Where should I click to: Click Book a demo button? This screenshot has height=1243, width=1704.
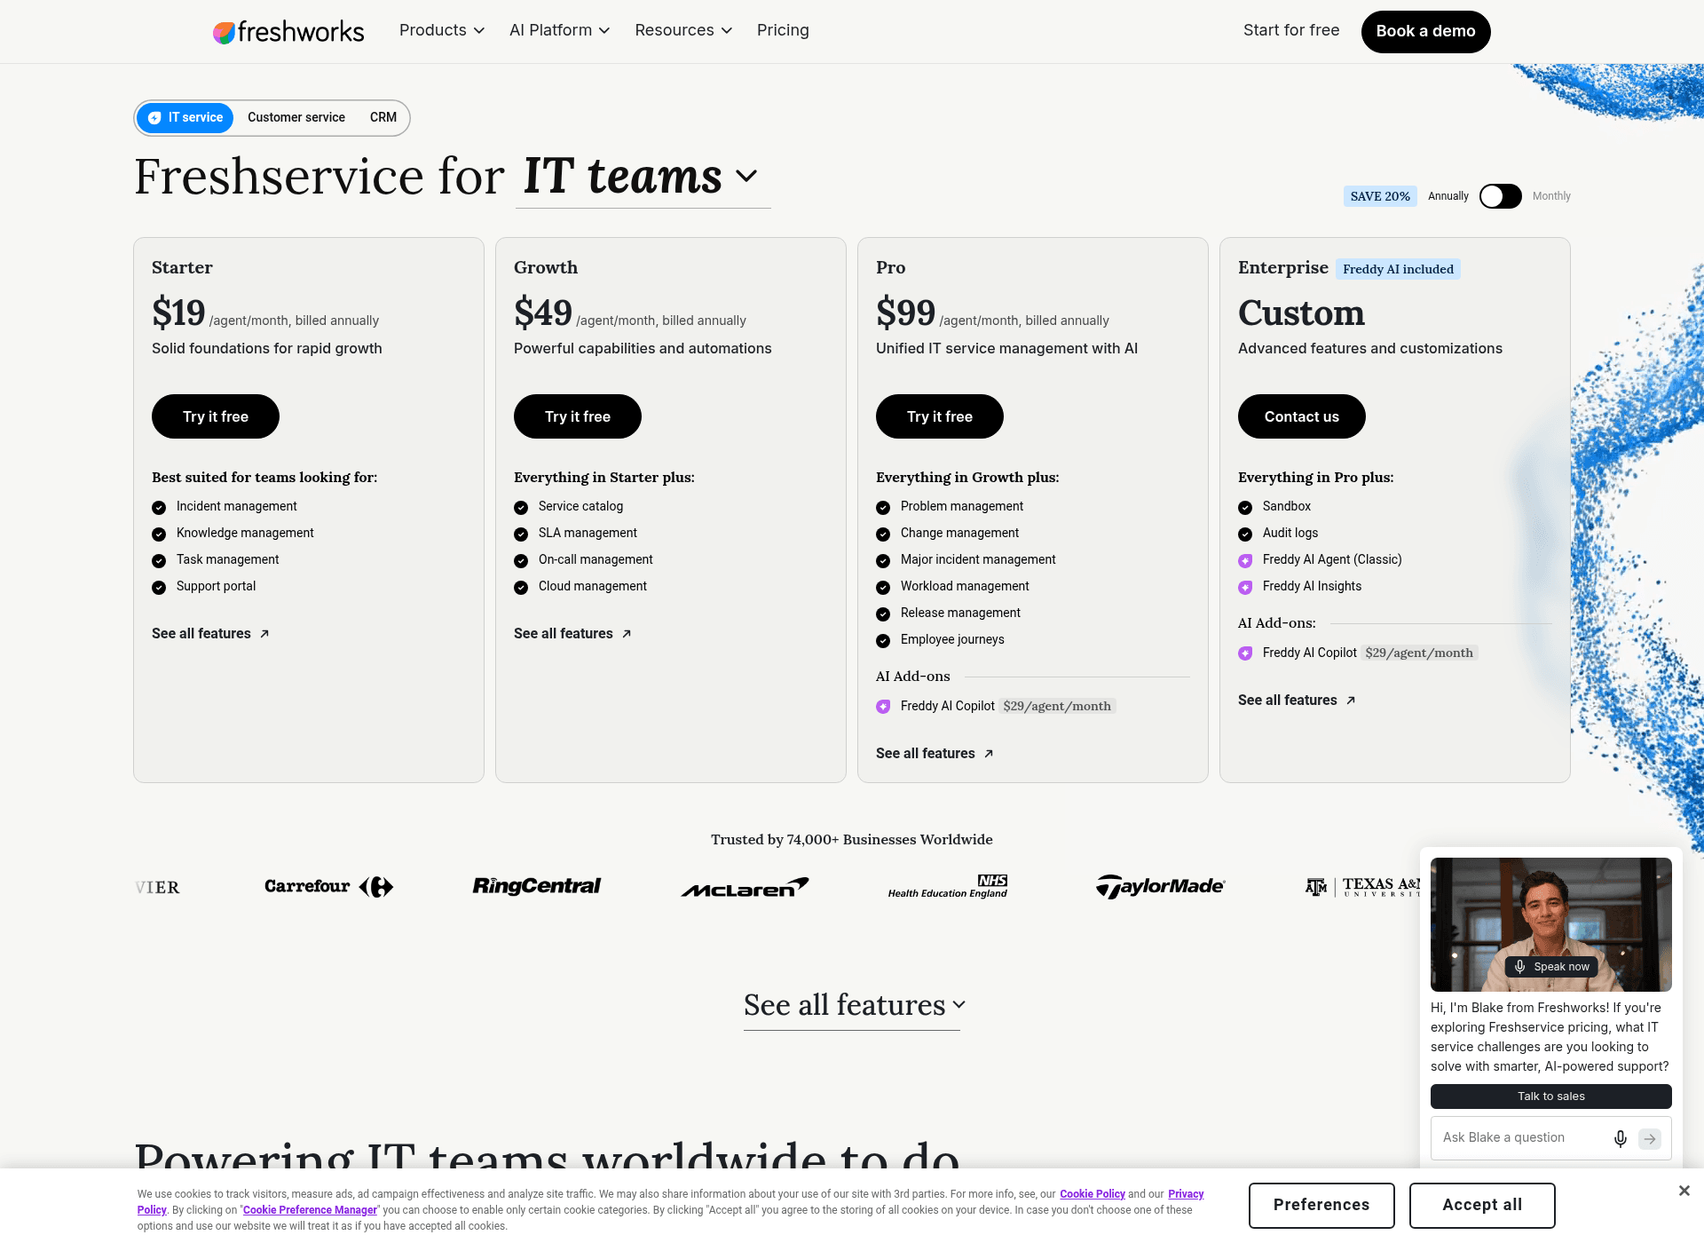(1425, 31)
